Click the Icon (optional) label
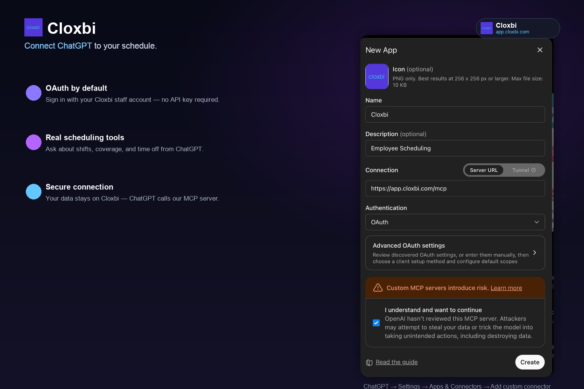The image size is (584, 389). 413,69
